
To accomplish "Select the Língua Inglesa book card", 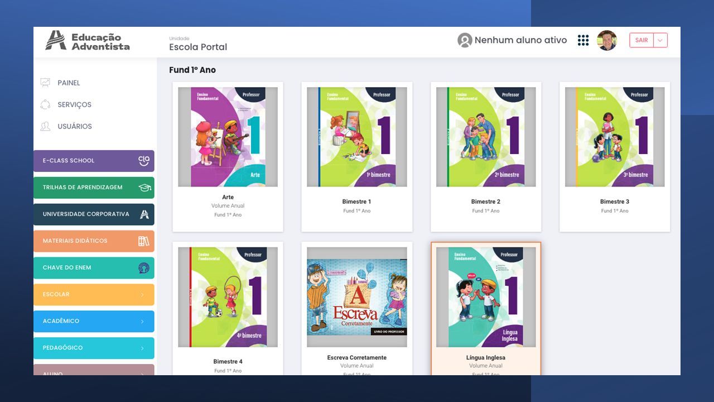I will [486, 309].
